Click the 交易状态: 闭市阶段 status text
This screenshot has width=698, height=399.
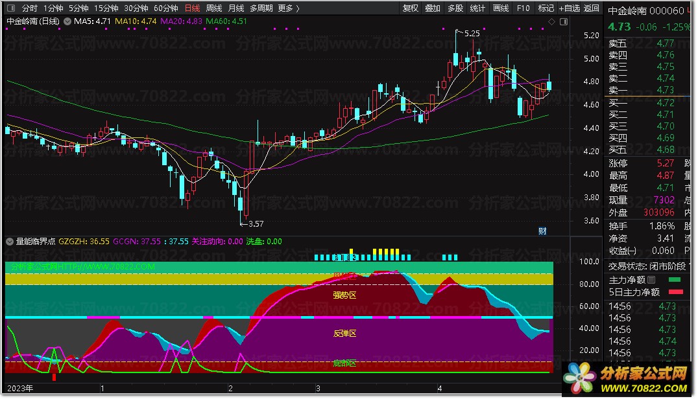(x=647, y=267)
